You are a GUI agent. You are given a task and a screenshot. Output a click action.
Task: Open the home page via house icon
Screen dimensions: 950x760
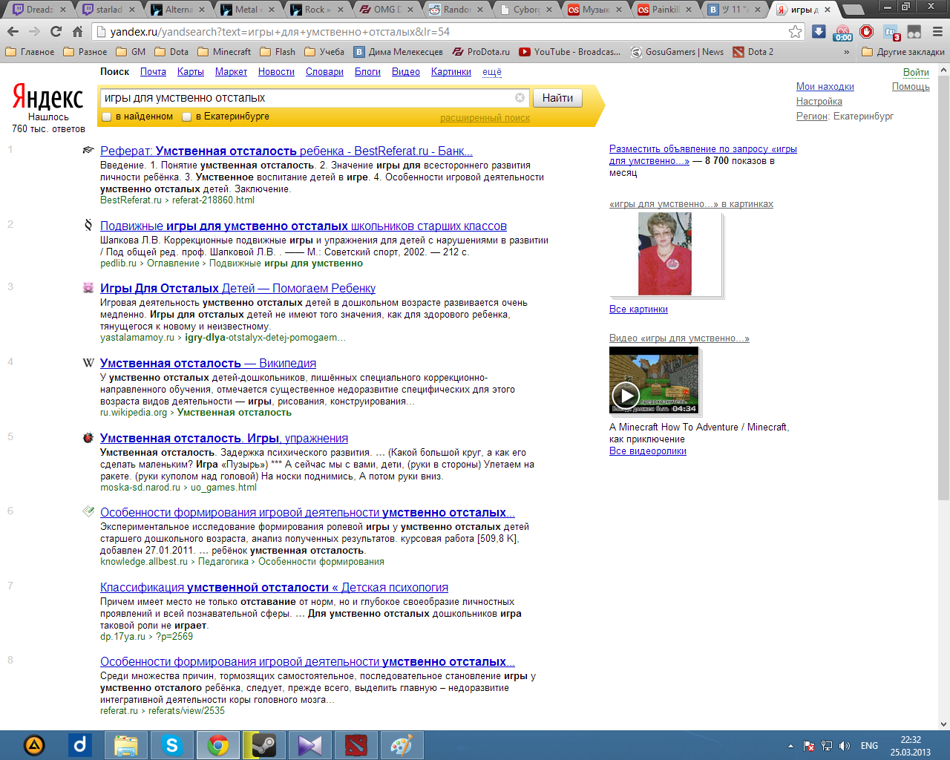tap(77, 32)
